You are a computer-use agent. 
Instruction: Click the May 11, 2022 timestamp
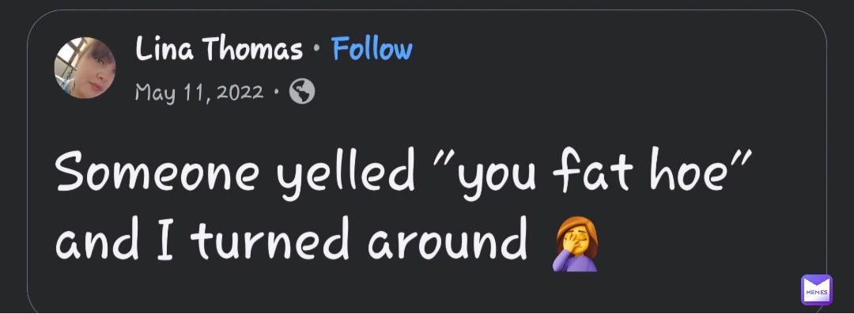(198, 93)
